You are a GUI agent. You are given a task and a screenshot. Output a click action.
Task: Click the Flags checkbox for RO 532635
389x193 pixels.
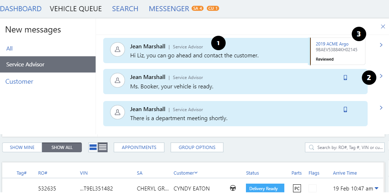point(312,188)
